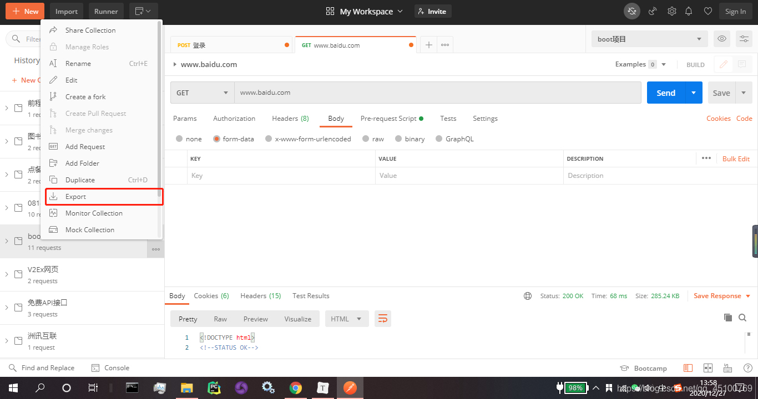
Task: Click the Send button
Action: click(666, 93)
